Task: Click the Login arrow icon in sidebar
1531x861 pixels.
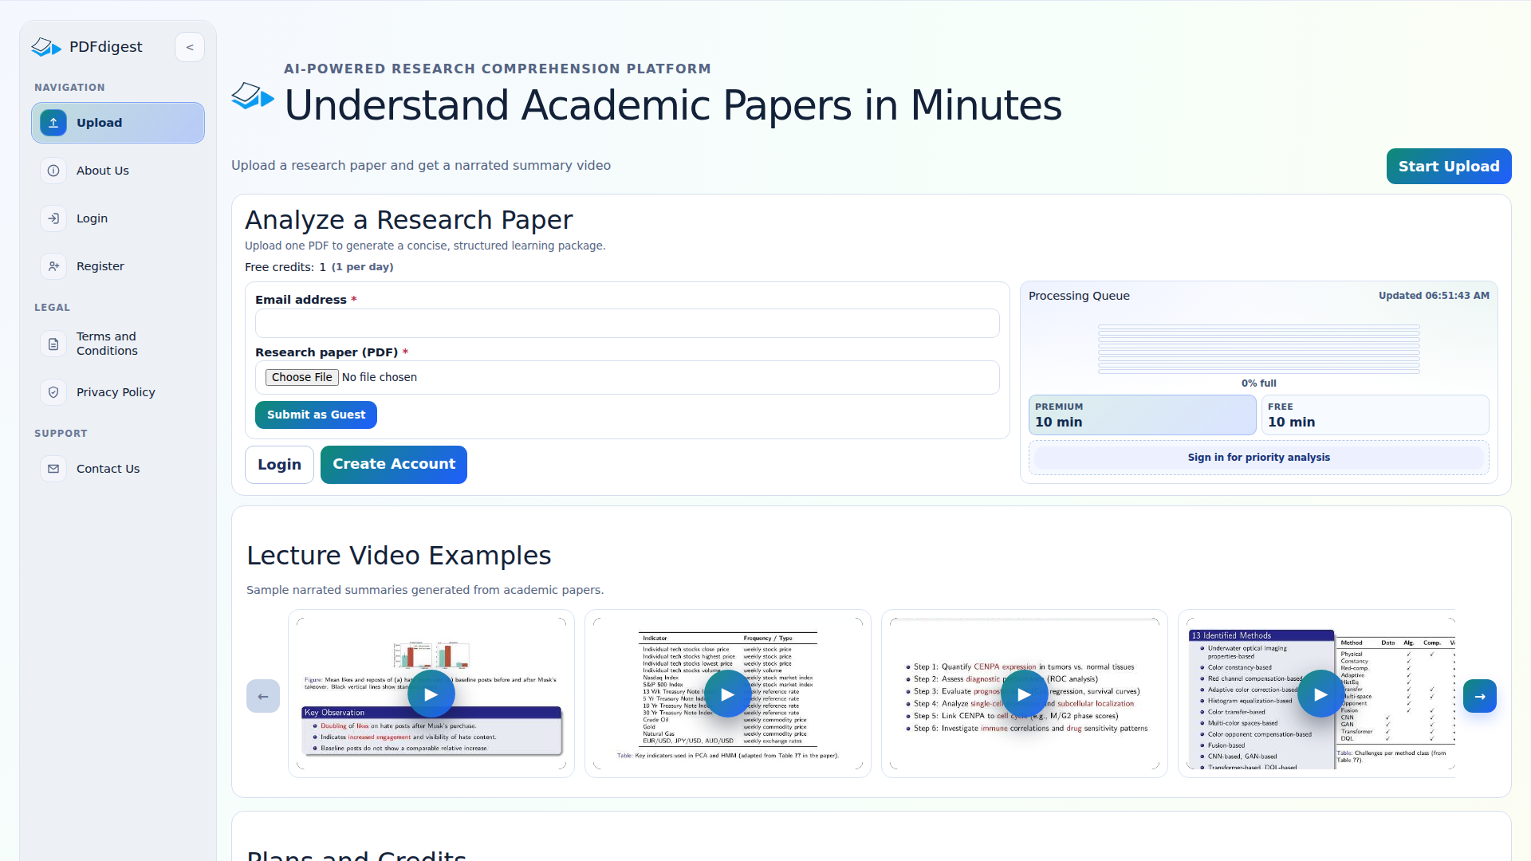Action: (53, 218)
